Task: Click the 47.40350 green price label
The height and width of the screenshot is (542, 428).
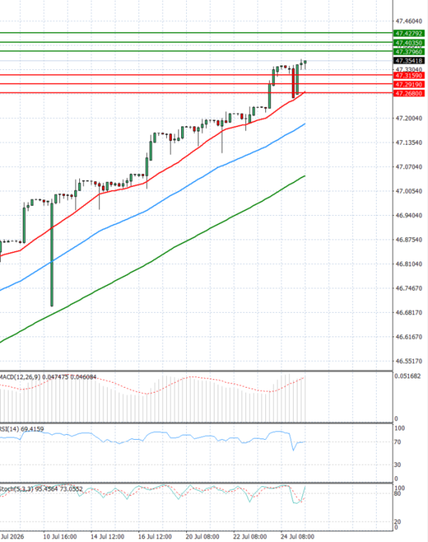Action: 409,43
